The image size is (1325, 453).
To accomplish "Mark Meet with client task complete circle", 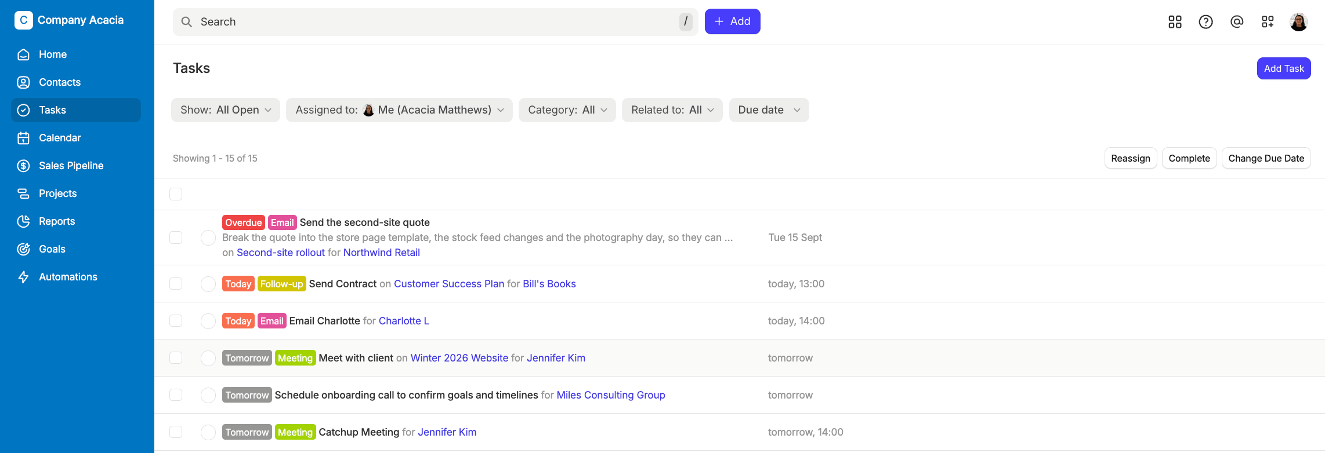I will click(208, 358).
